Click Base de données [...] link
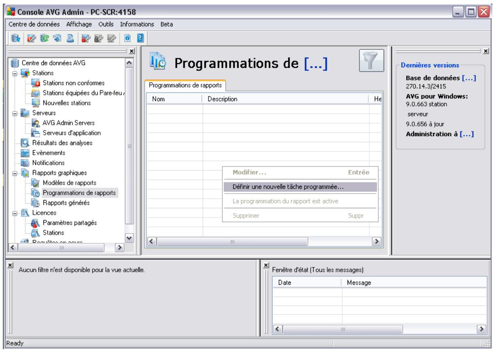The width and height of the screenshot is (494, 350). tap(441, 78)
